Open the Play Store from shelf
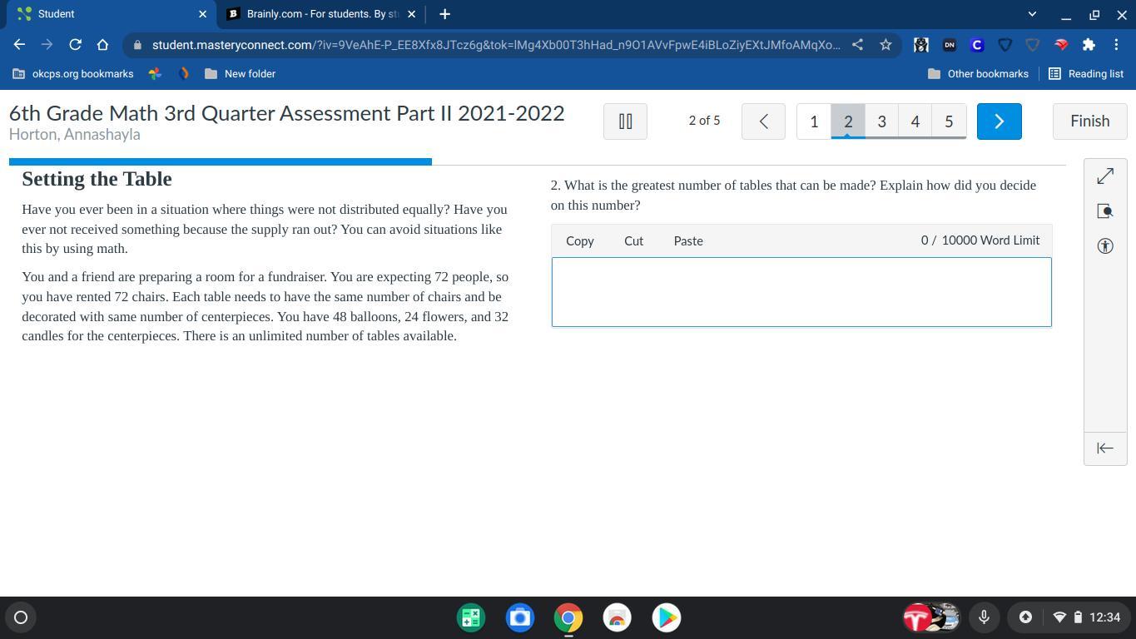Image resolution: width=1136 pixels, height=639 pixels. click(666, 617)
